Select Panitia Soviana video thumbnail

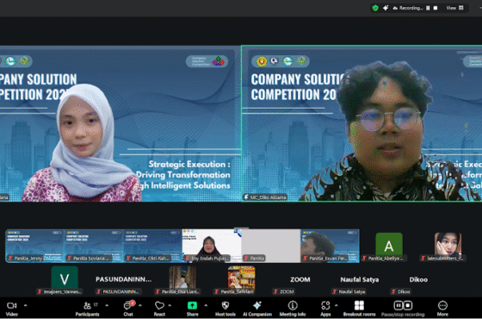[94, 246]
